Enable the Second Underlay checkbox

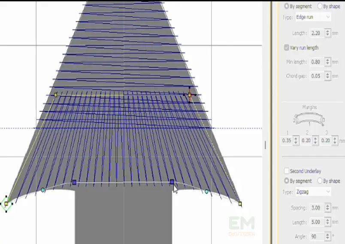pyautogui.click(x=287, y=171)
